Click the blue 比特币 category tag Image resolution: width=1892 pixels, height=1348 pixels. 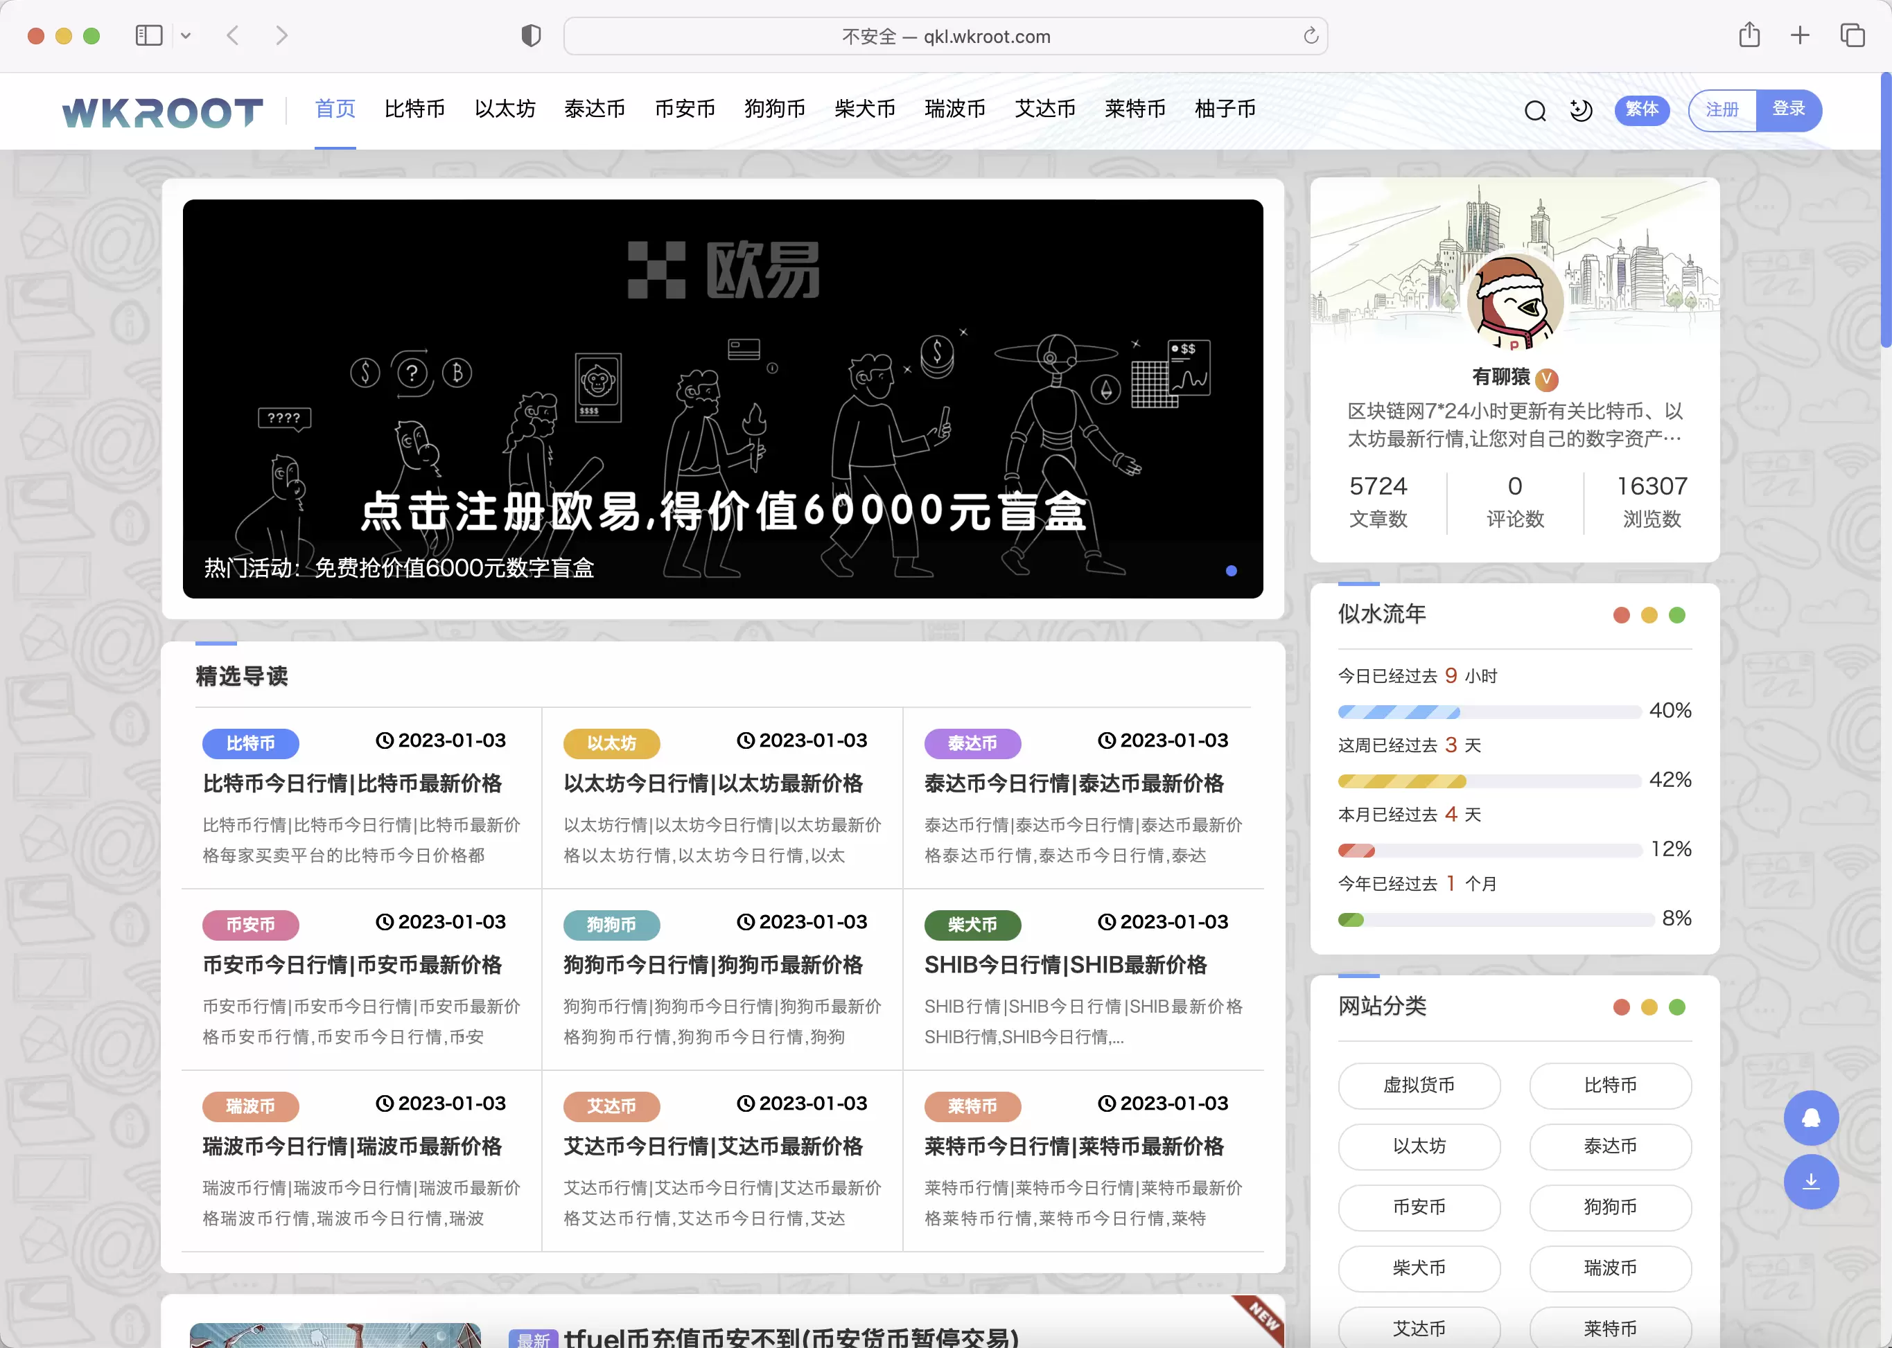[251, 743]
